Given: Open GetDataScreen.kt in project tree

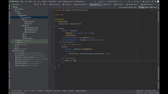Looking at the screenshot, I should tap(32, 30).
